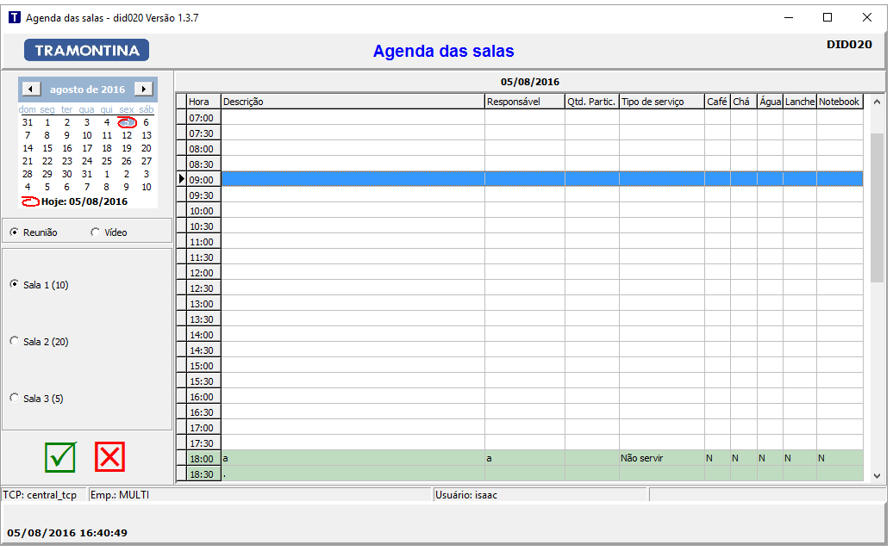The image size is (893, 551).
Task: Choose Sala 3 (5) room
Action: (x=15, y=398)
